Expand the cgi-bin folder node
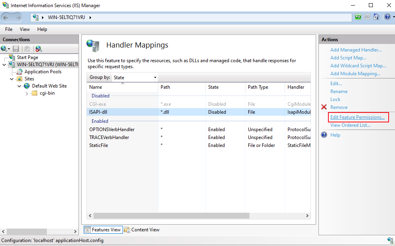 (27, 93)
